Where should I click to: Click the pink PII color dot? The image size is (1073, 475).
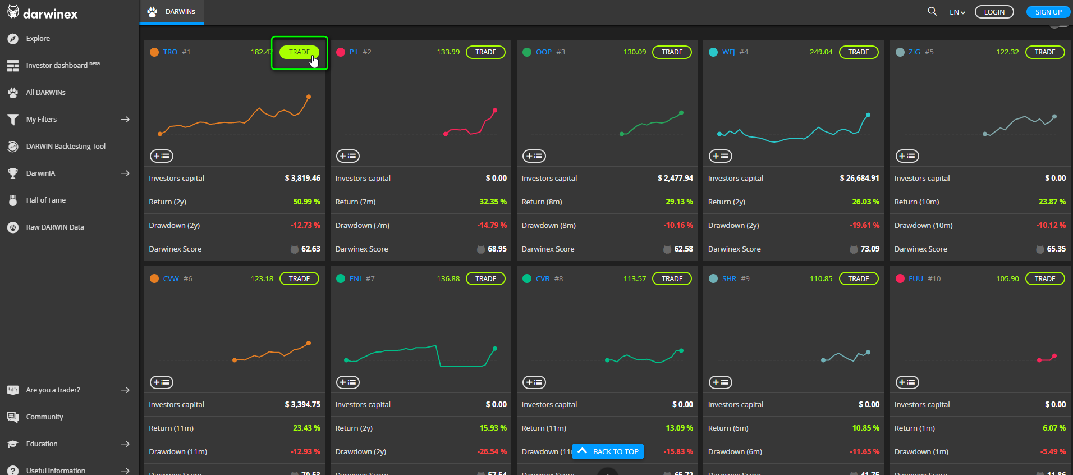click(x=341, y=52)
